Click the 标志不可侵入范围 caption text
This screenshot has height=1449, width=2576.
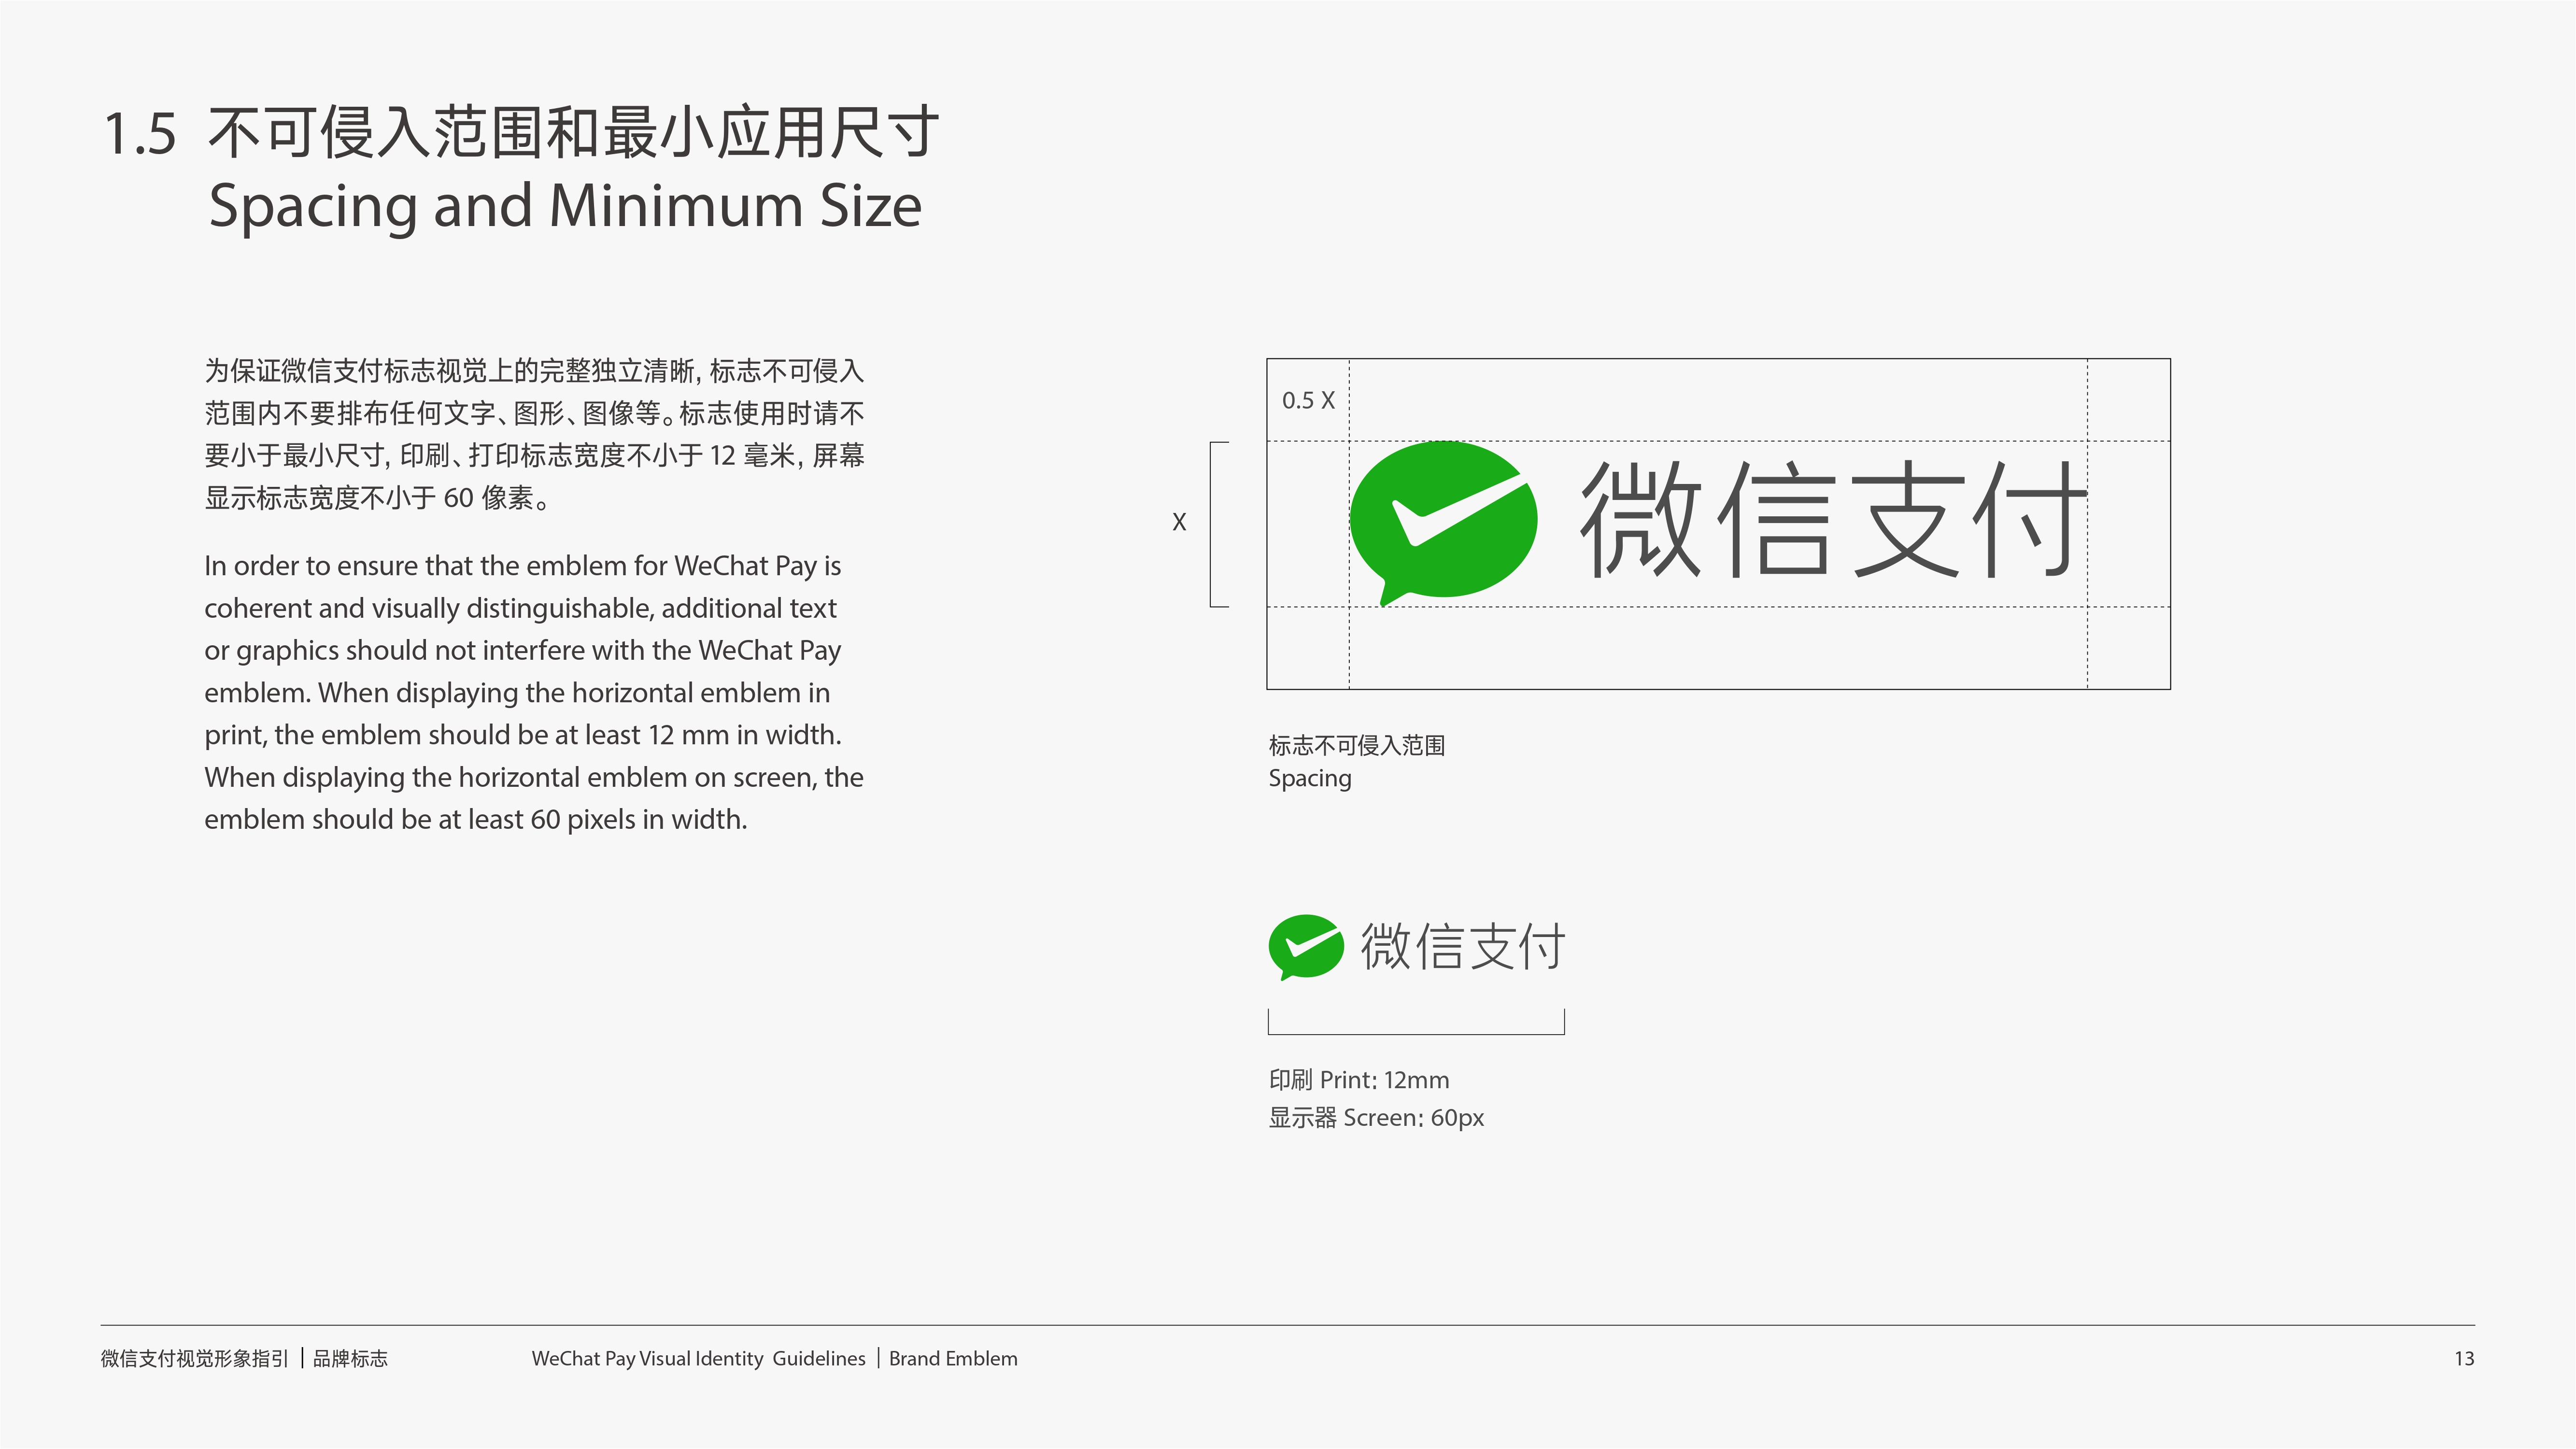point(1356,745)
